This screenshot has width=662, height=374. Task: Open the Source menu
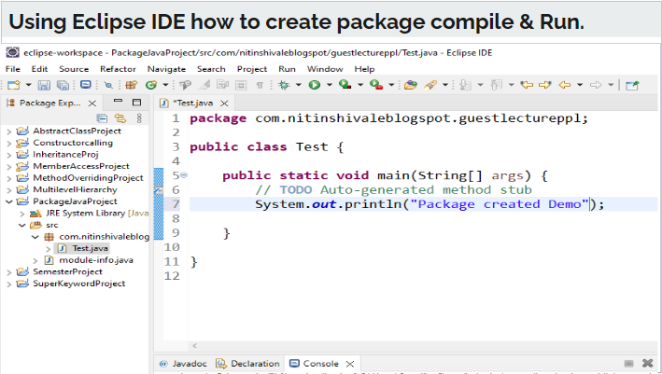[74, 69]
